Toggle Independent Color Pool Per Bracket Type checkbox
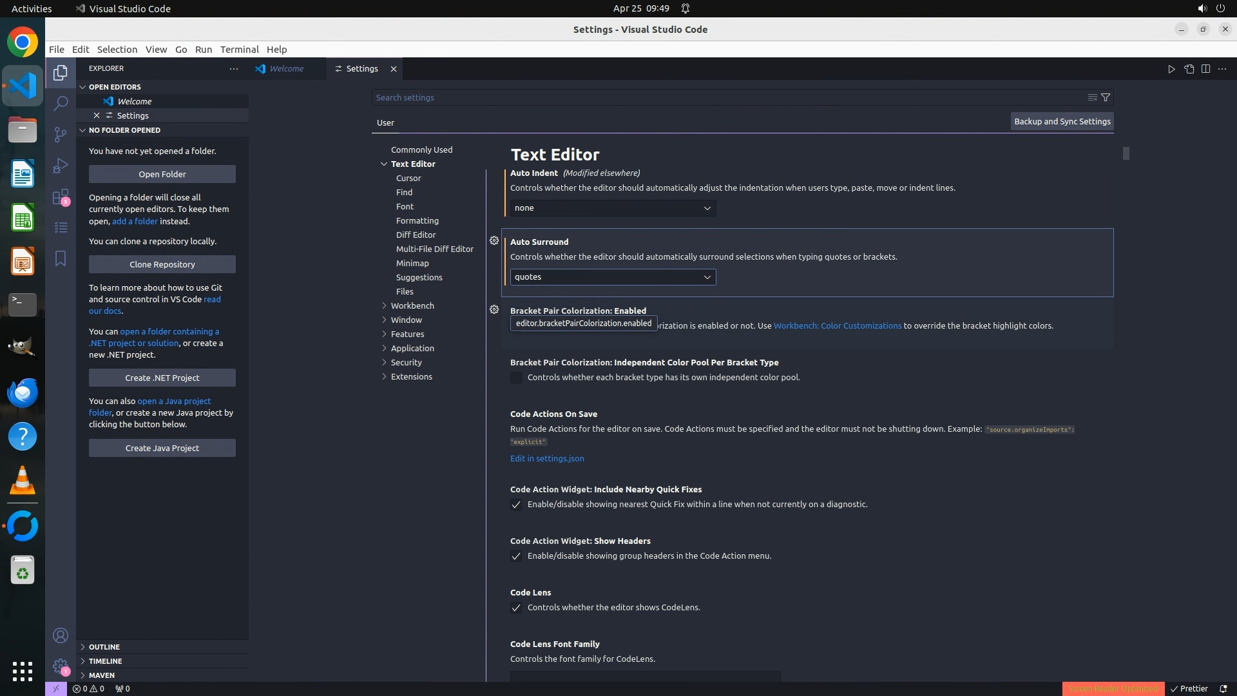The width and height of the screenshot is (1237, 696). coord(516,378)
